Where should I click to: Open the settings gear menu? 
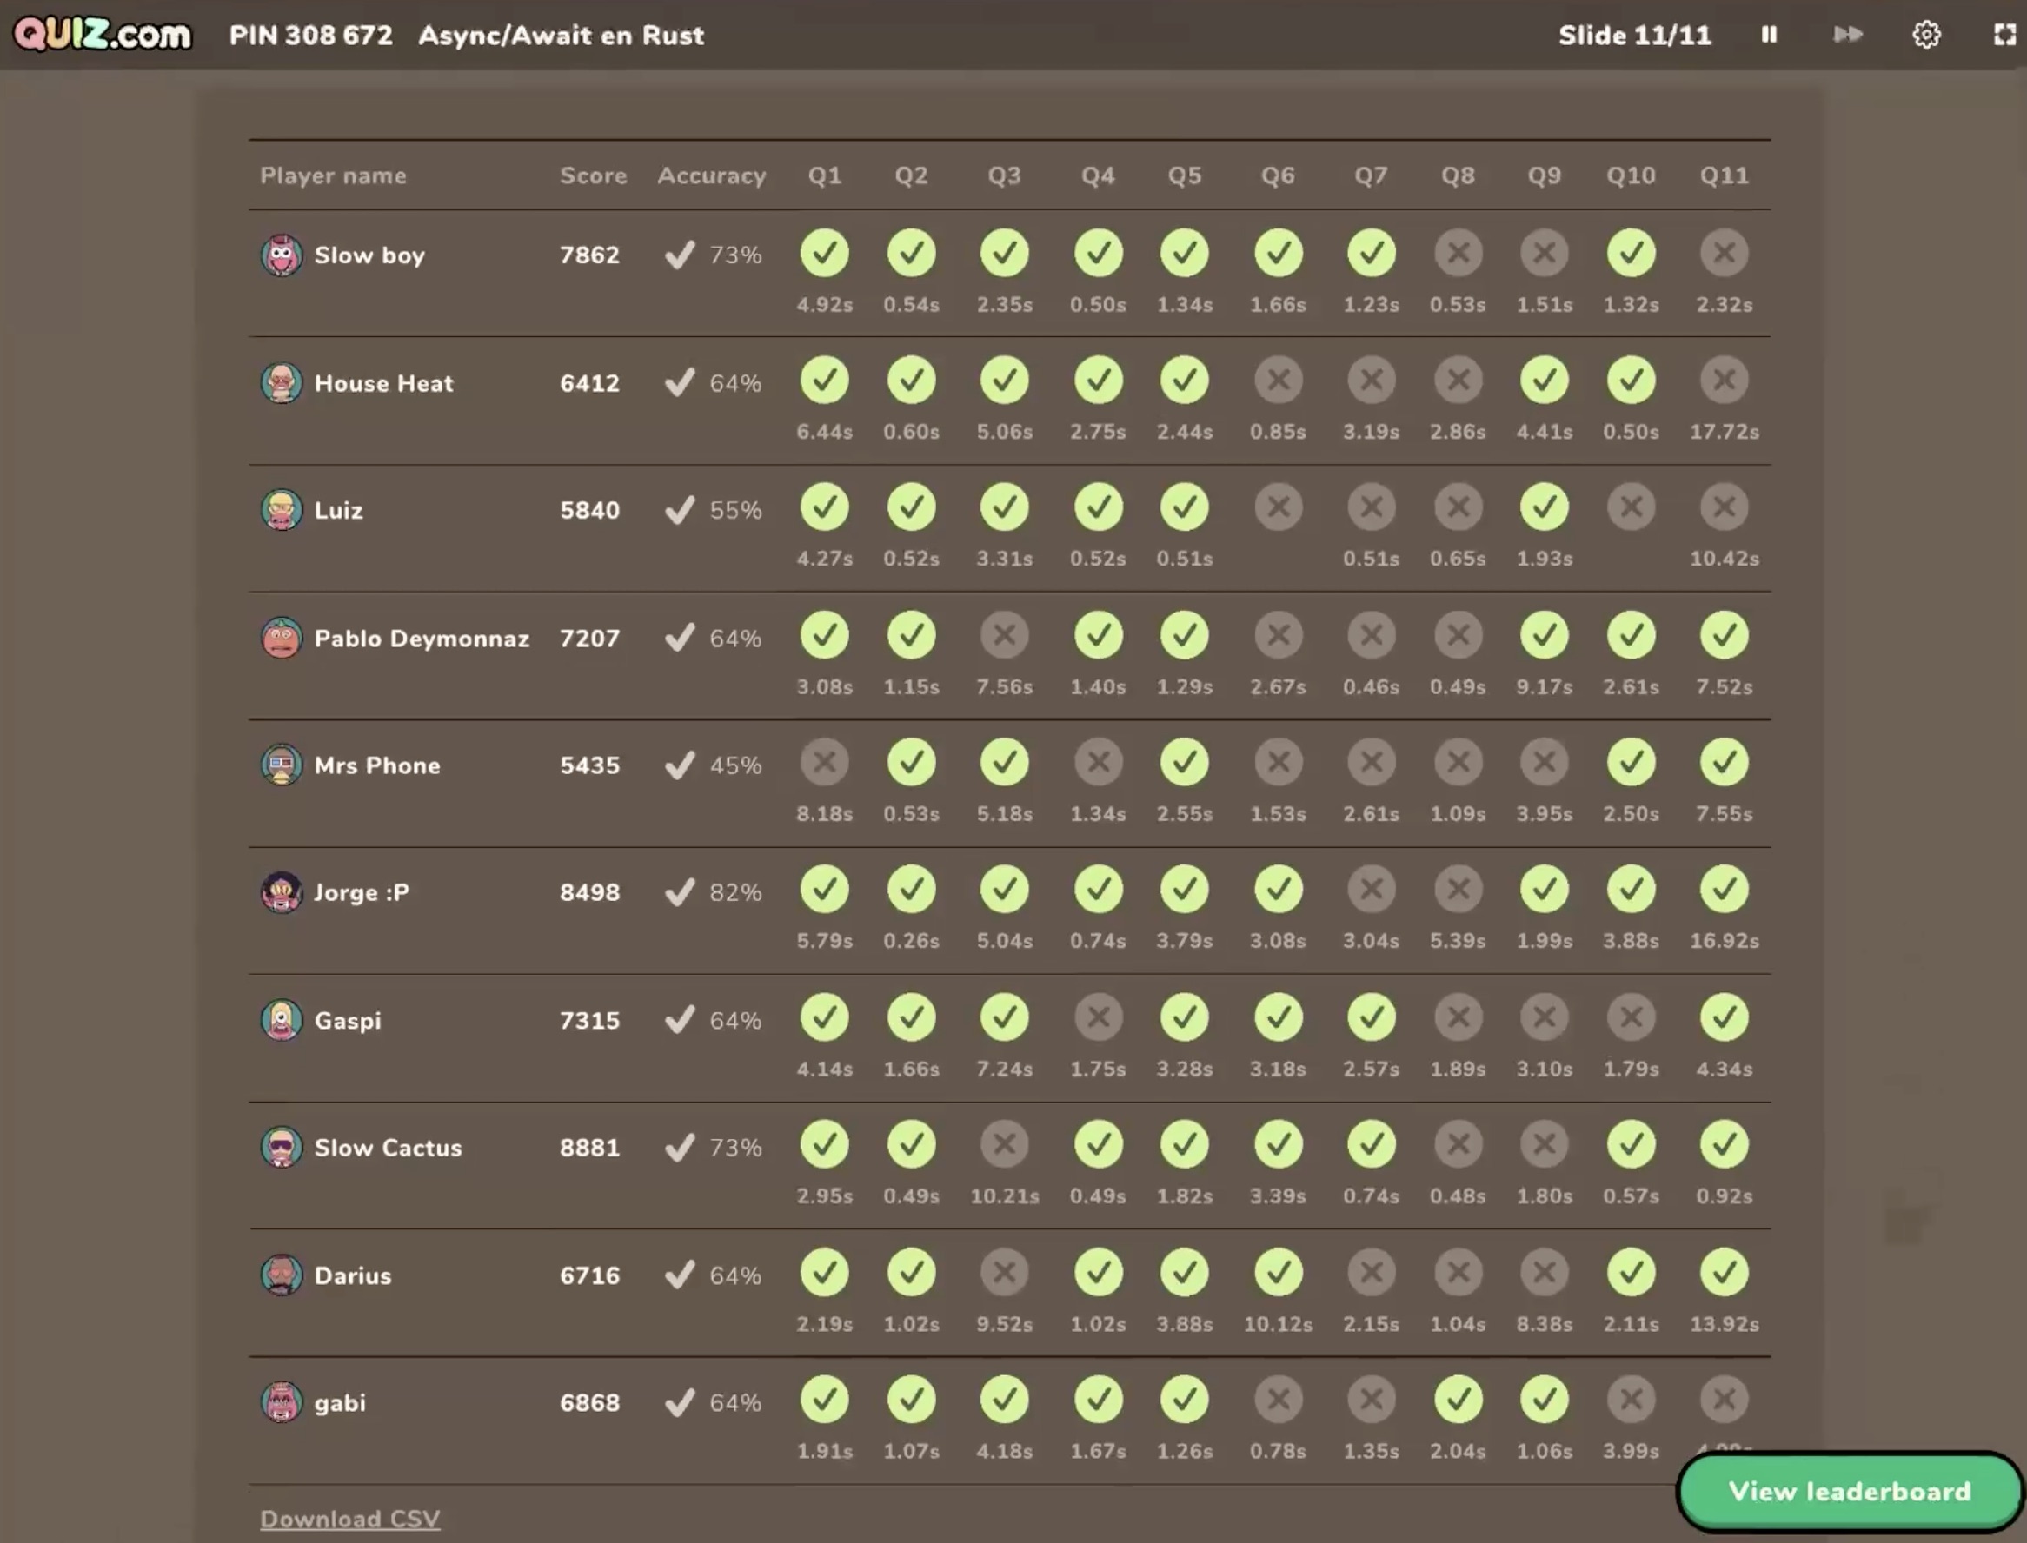pos(1927,35)
